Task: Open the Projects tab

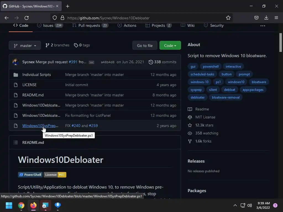Action: click(x=158, y=25)
